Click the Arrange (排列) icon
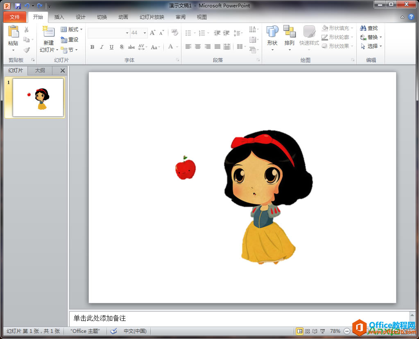The width and height of the screenshot is (419, 339). pyautogui.click(x=290, y=32)
